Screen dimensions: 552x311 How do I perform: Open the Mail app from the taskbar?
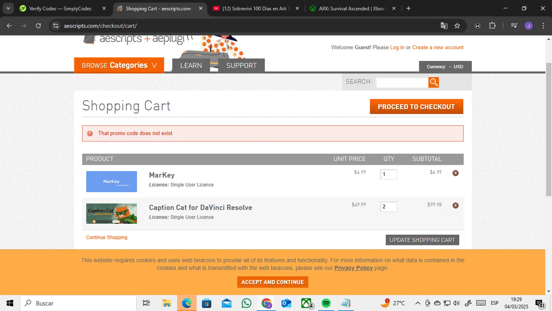pyautogui.click(x=227, y=303)
